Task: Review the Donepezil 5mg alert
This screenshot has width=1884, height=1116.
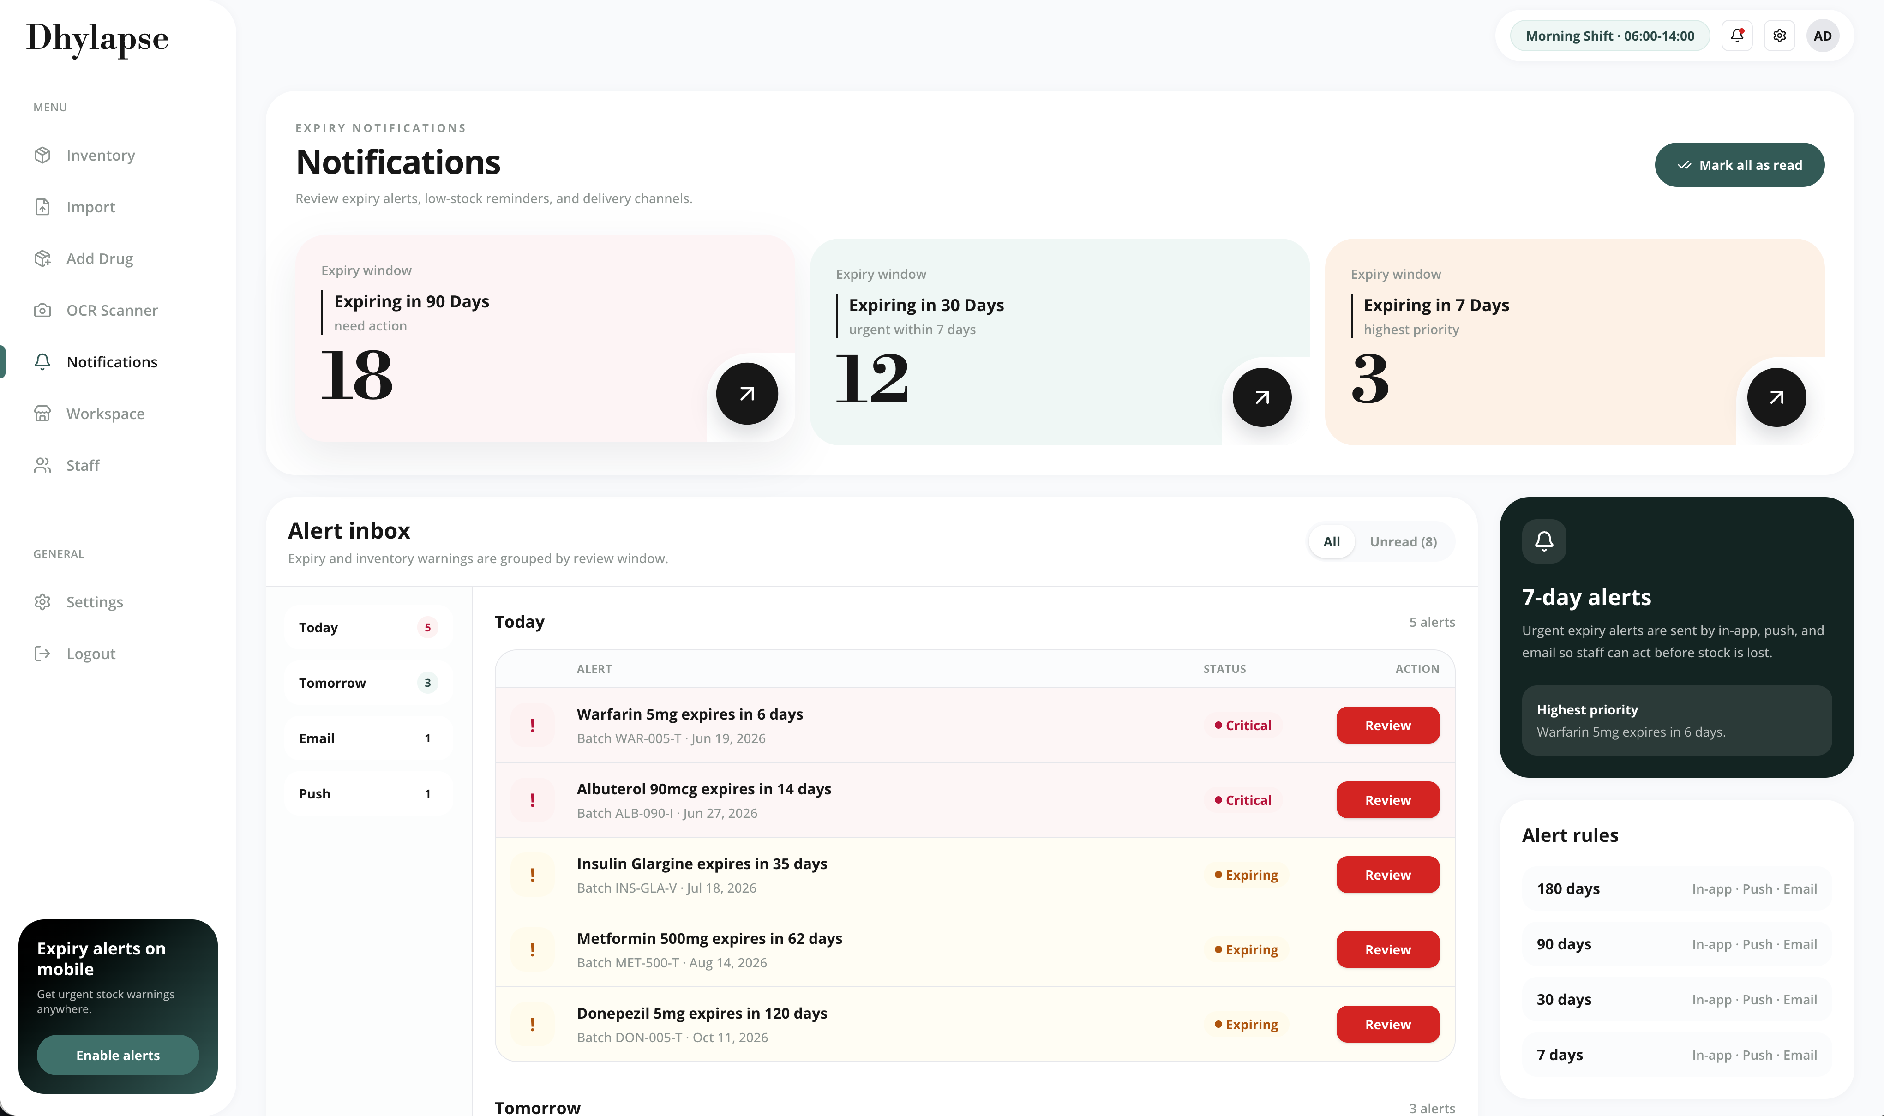Action: [1388, 1024]
